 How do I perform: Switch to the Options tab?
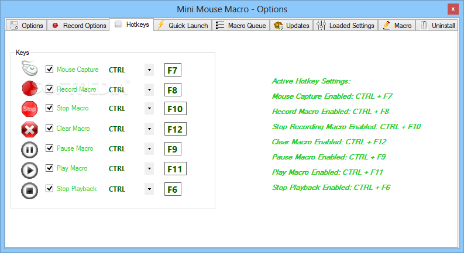pyautogui.click(x=26, y=26)
